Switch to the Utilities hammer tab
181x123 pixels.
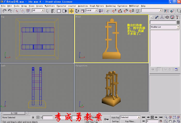[177, 17]
